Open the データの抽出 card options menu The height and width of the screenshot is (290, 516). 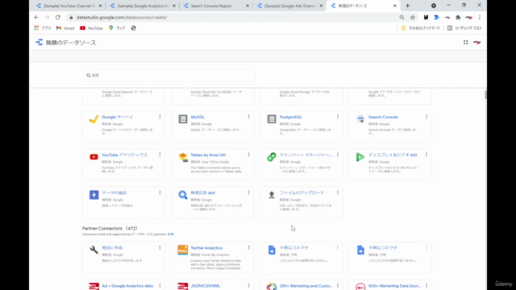coord(160,193)
